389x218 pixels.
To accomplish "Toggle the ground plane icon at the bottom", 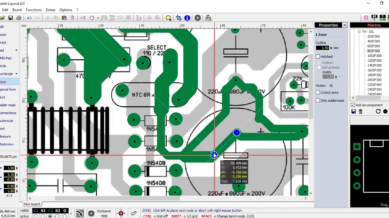I will click(91, 213).
